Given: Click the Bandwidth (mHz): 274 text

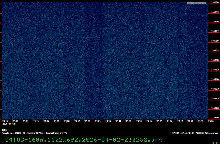Looking at the screenshot, I should pyautogui.click(x=56, y=133).
